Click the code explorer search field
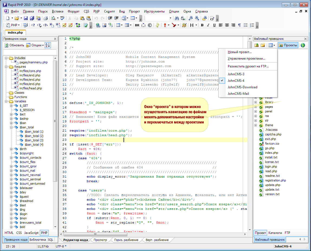311x251 pixels. pos(30,52)
